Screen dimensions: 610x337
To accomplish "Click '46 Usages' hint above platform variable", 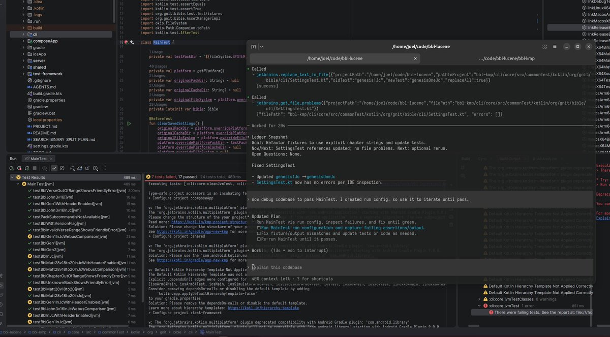I will pyautogui.click(x=158, y=66).
